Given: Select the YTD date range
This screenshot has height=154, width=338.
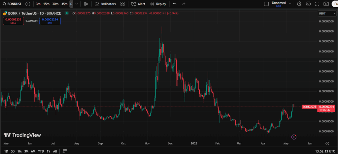Looking at the screenshot, I should click(41, 151).
